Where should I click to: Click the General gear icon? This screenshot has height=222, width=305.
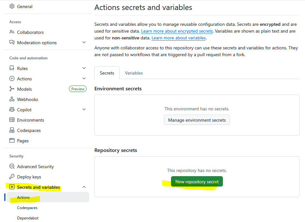[x=12, y=6]
